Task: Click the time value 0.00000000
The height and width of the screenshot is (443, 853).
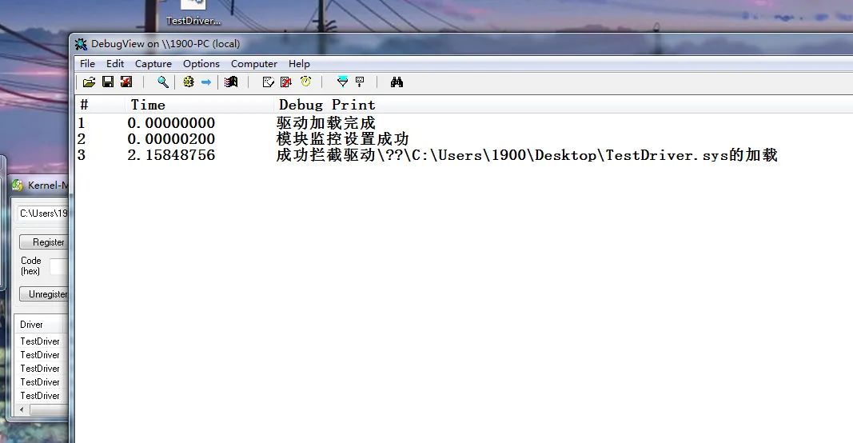Action: click(x=171, y=123)
